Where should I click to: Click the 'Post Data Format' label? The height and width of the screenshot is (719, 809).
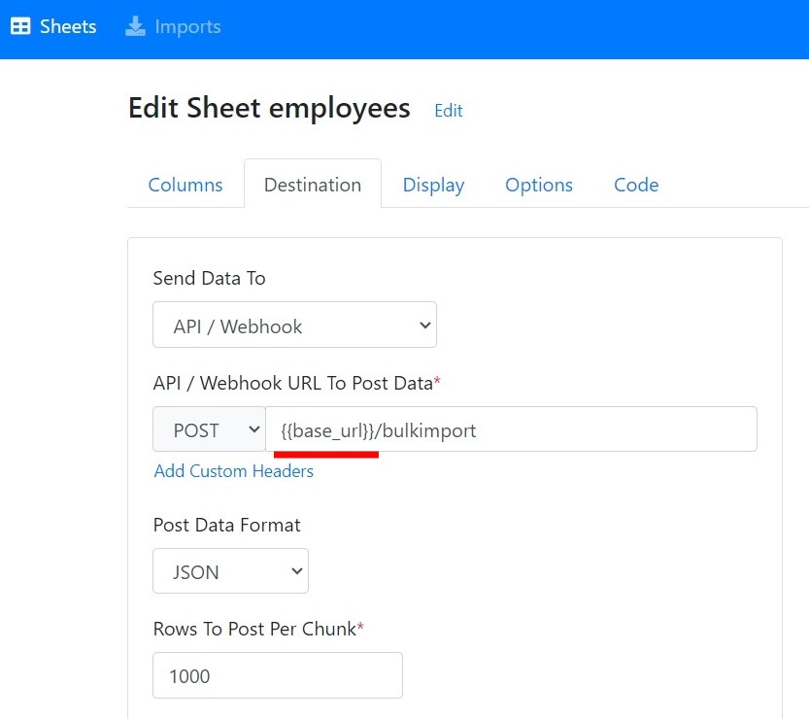click(227, 525)
